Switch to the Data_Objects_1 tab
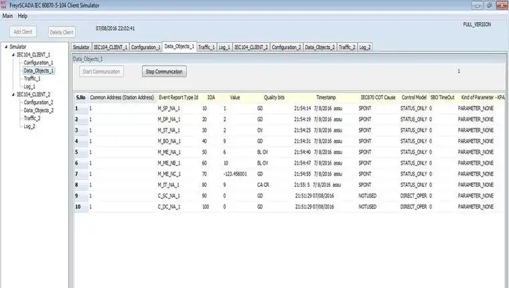Viewport: 509px width, 288px height. [x=179, y=46]
